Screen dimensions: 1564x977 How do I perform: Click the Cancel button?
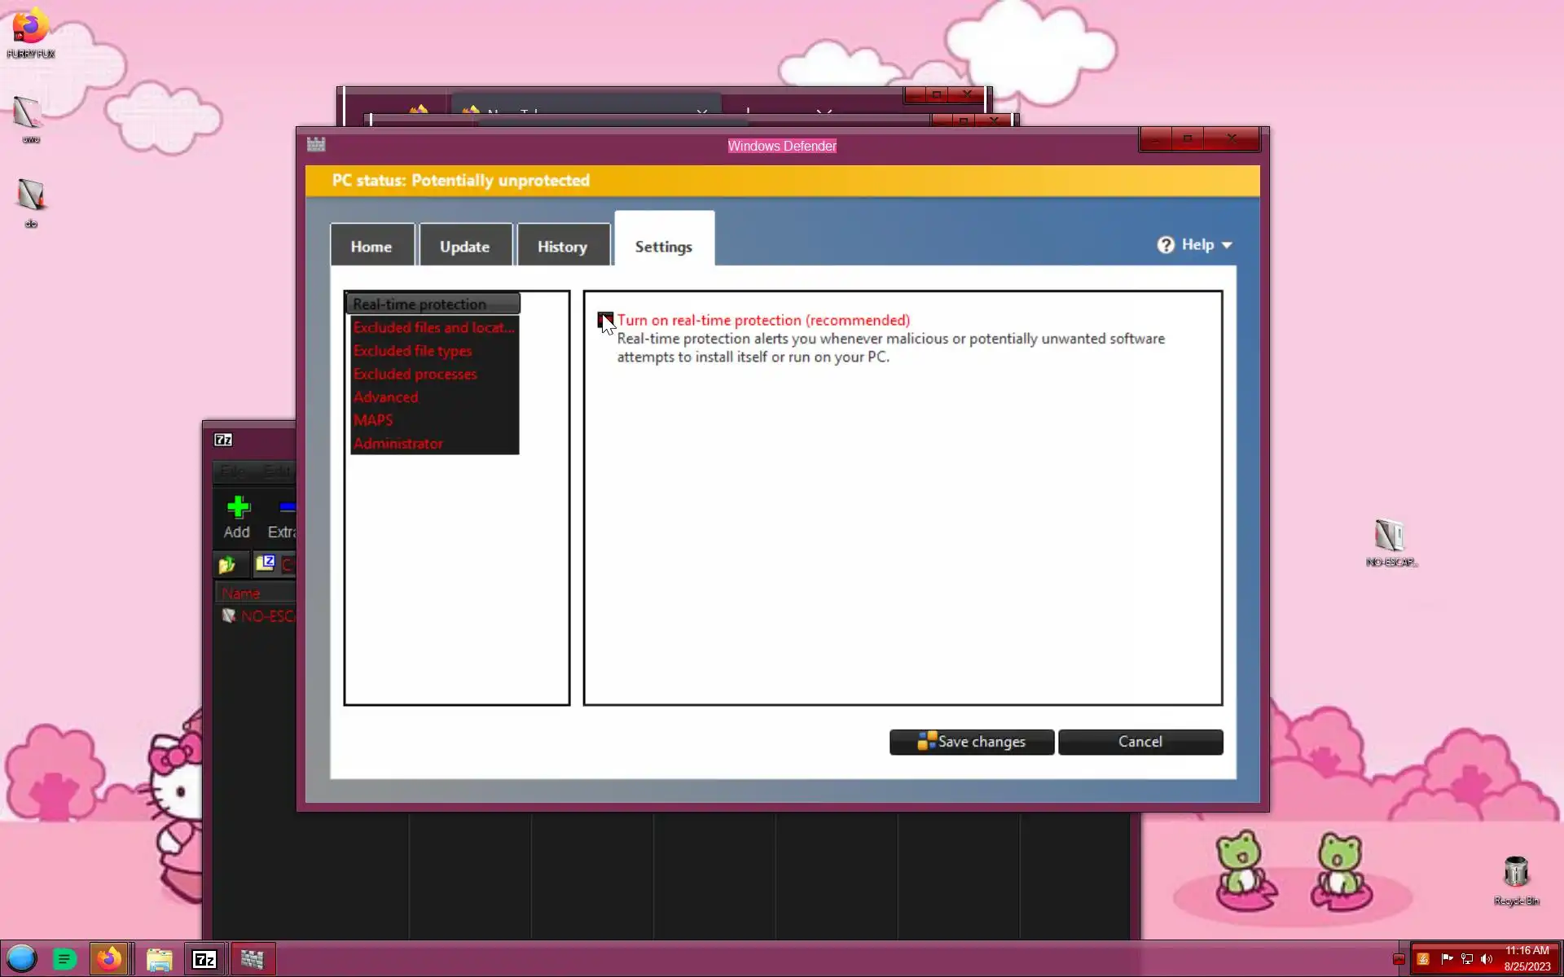1140,742
